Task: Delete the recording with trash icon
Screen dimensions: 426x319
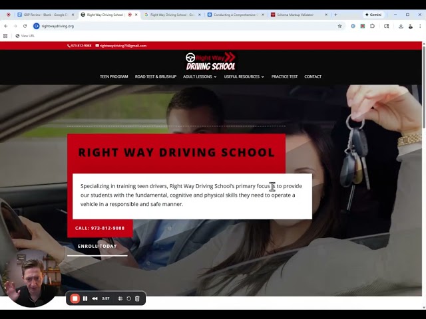Action: [137, 298]
